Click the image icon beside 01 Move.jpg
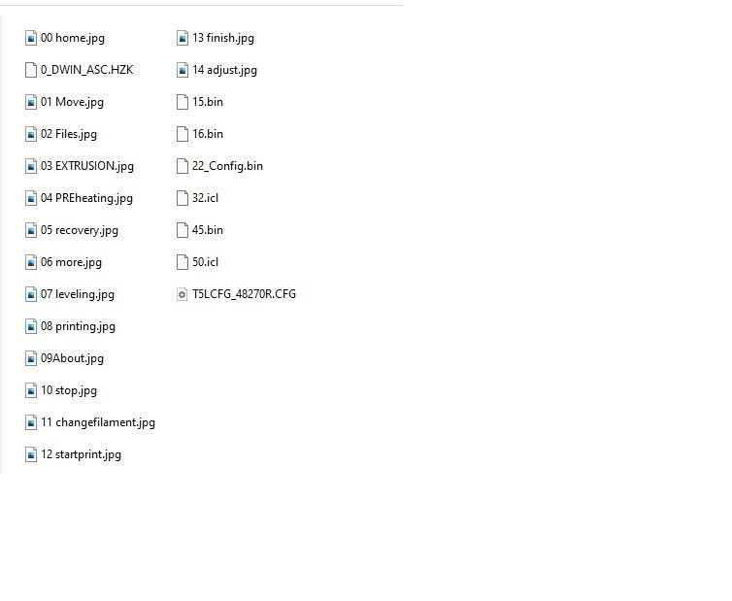The height and width of the screenshot is (601, 732). pyautogui.click(x=31, y=102)
